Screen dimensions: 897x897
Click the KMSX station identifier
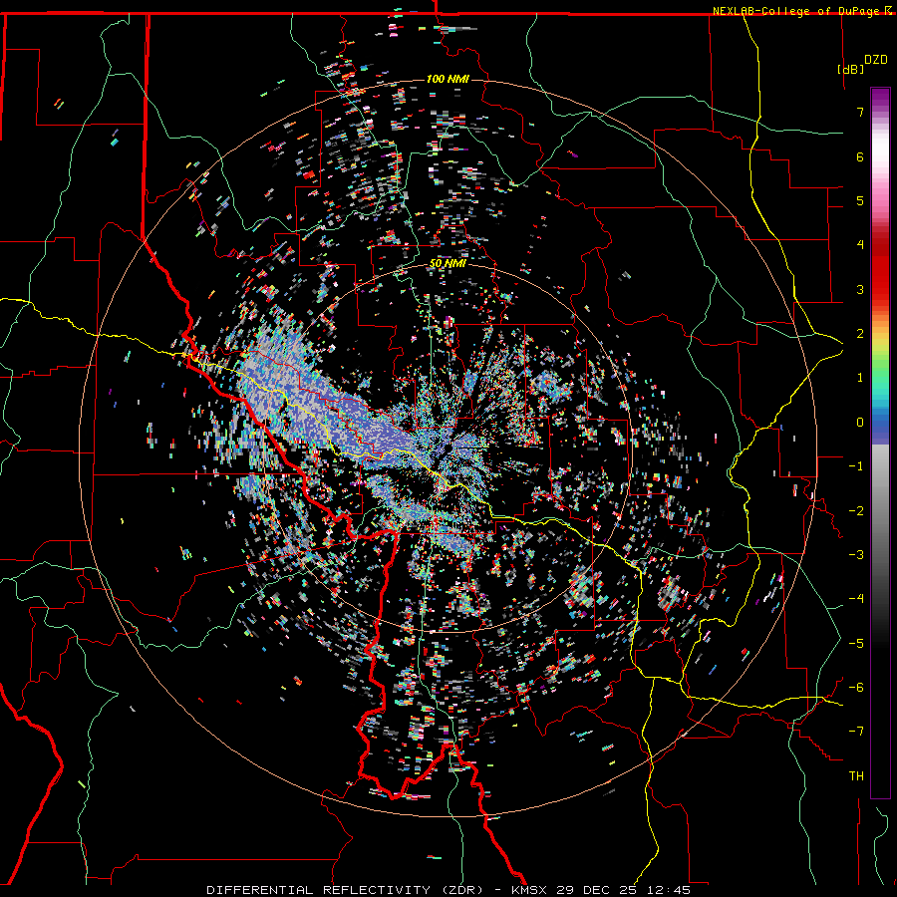530,890
